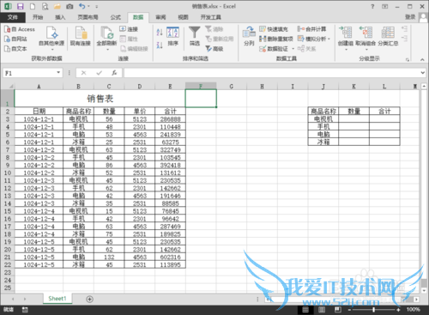The width and height of the screenshot is (429, 315).
Task: Expand the formula bar with the chevron
Action: coord(423,73)
